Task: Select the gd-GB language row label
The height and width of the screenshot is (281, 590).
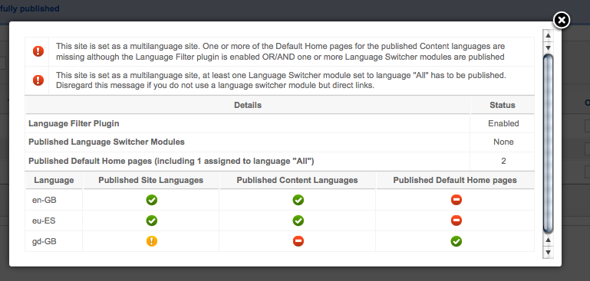Action: [x=44, y=241]
